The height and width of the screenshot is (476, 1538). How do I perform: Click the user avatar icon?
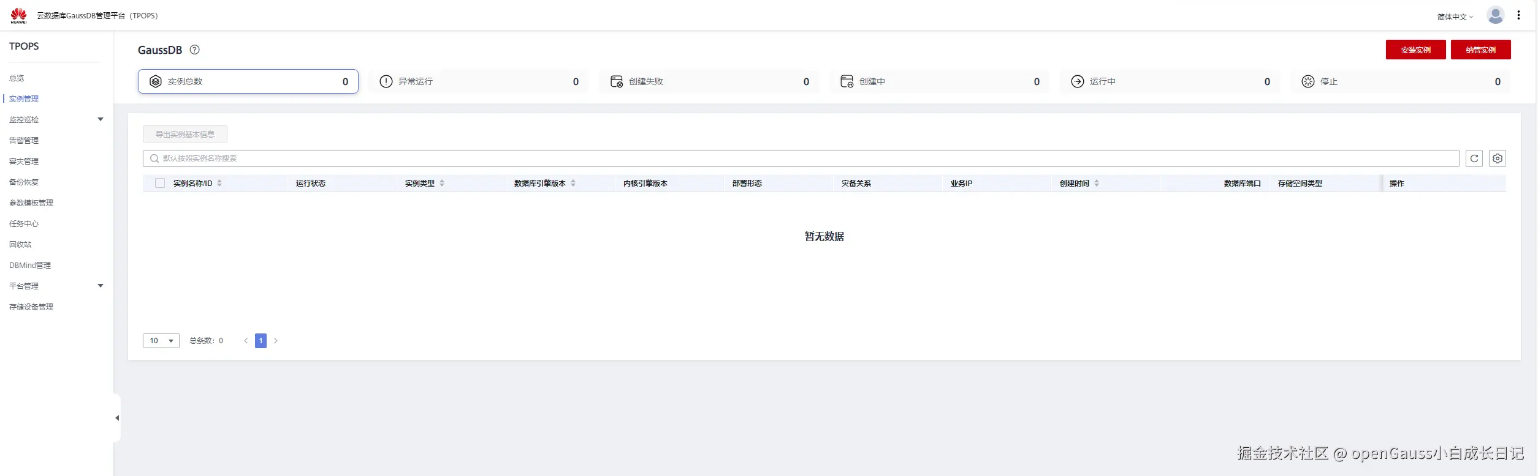pyautogui.click(x=1495, y=15)
